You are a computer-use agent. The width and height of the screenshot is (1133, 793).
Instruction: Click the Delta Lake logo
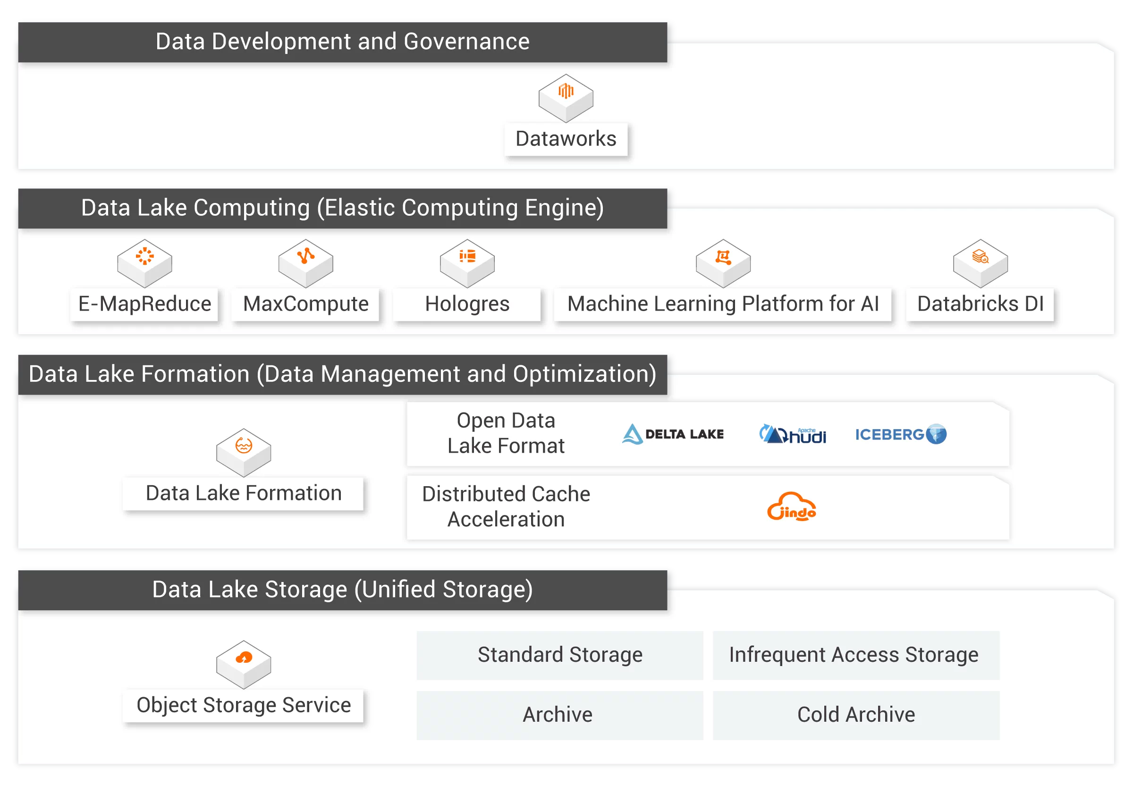(673, 434)
